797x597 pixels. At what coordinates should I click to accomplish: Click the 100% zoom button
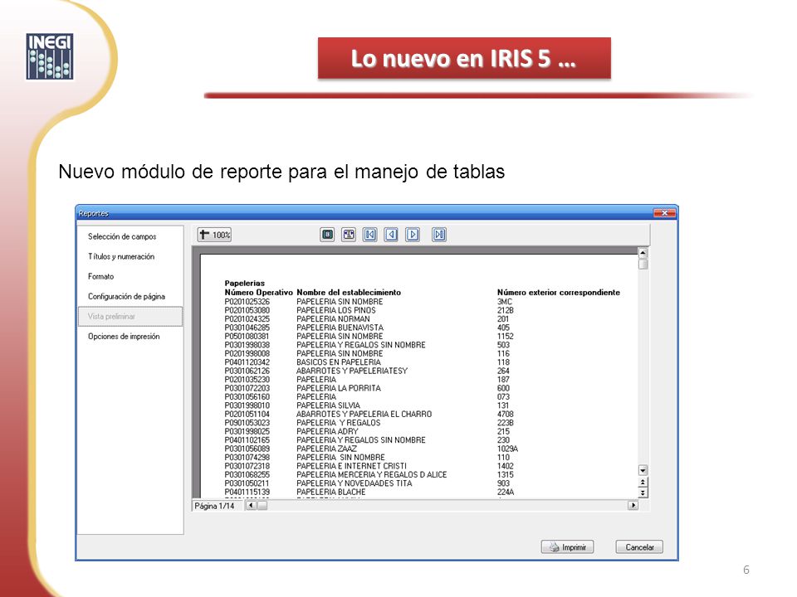214,235
